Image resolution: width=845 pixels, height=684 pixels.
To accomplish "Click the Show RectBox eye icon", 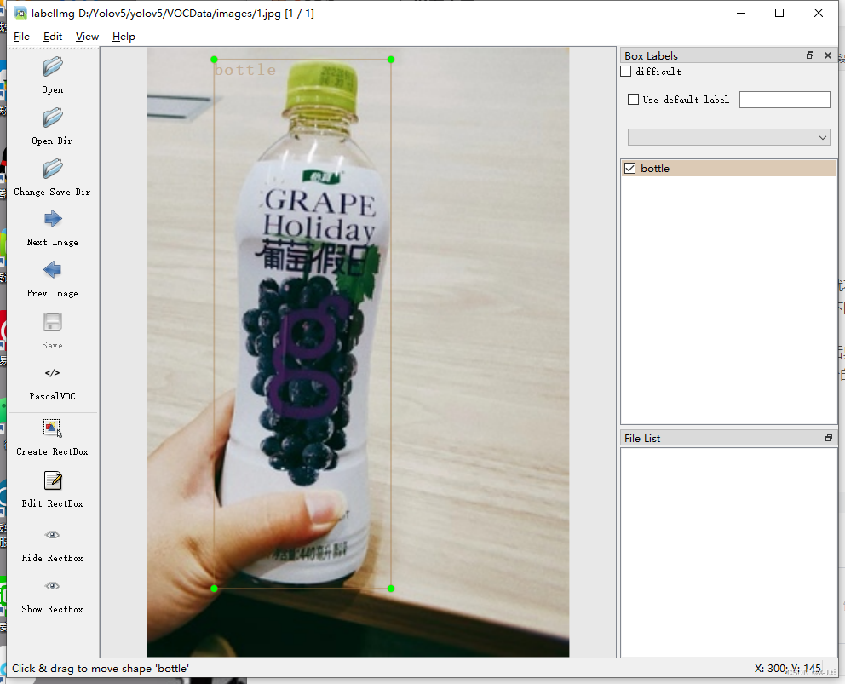I will (x=52, y=586).
